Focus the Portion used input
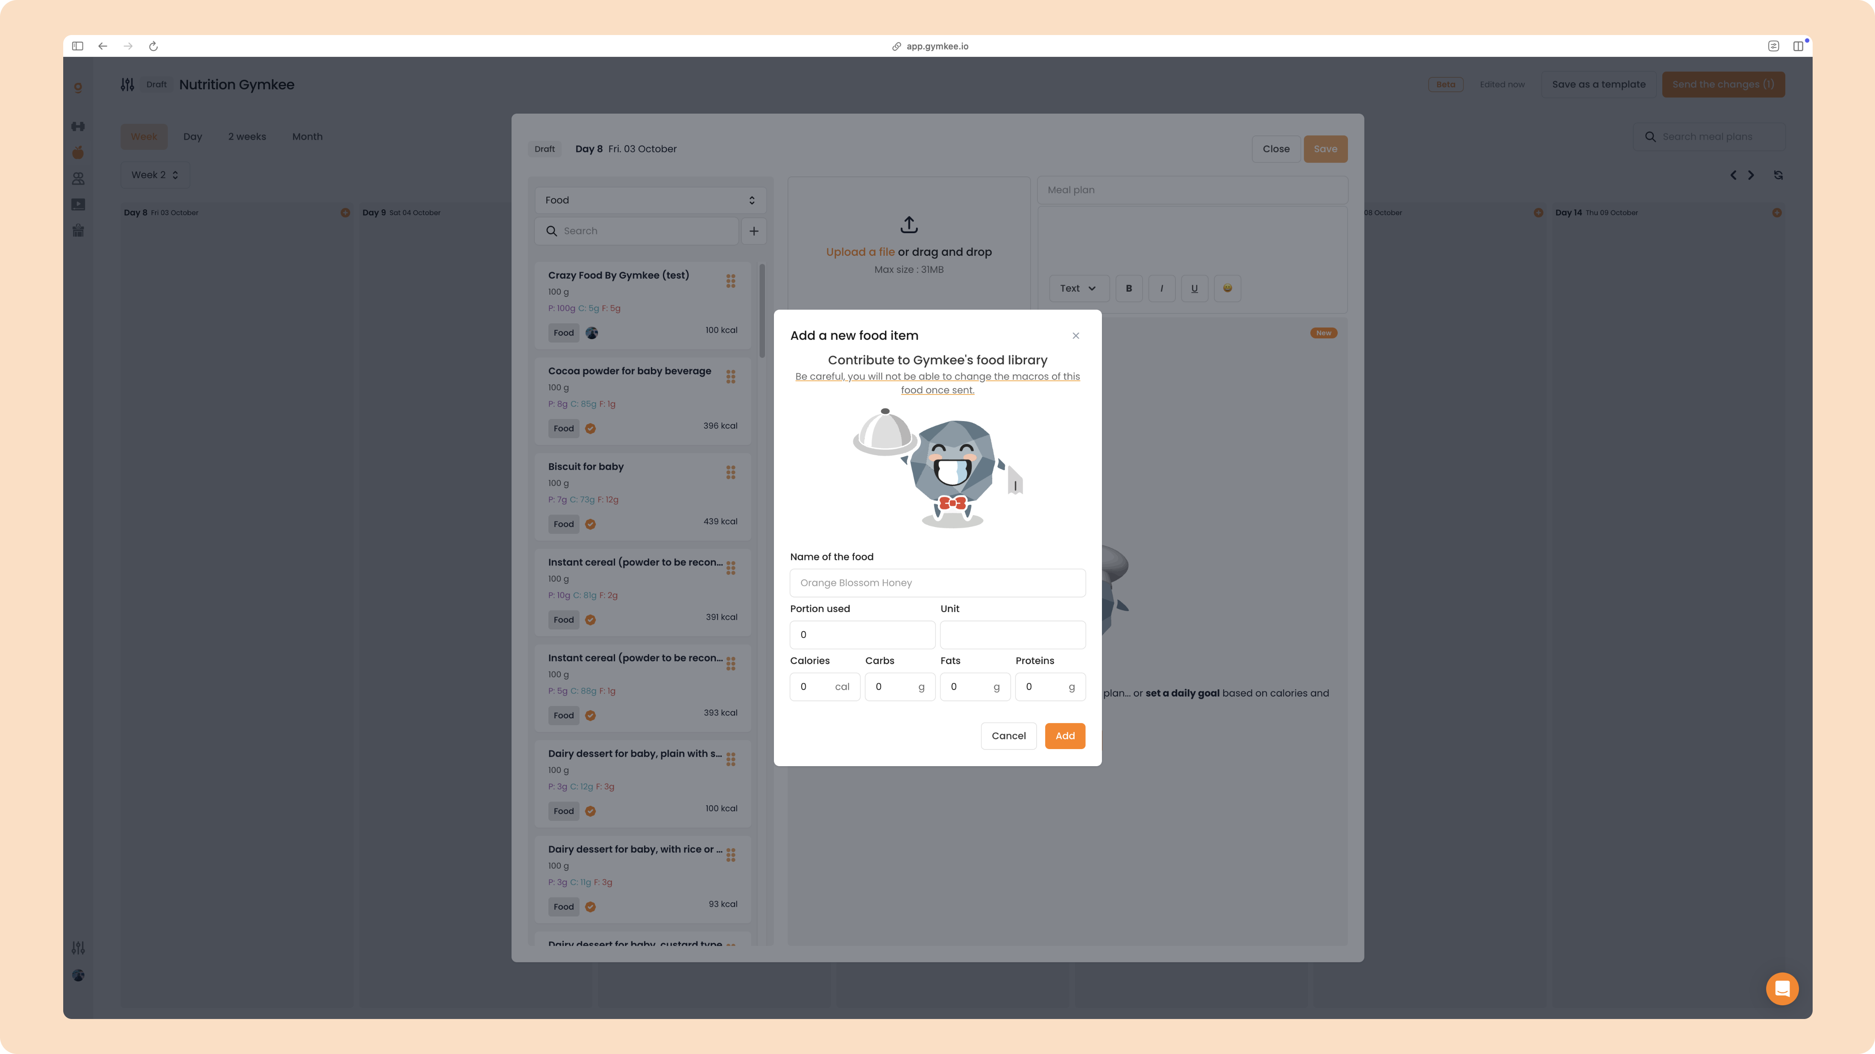 [862, 635]
